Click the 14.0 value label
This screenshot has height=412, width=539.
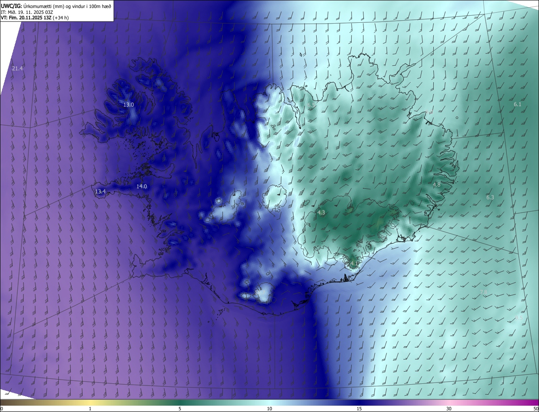pyautogui.click(x=141, y=186)
